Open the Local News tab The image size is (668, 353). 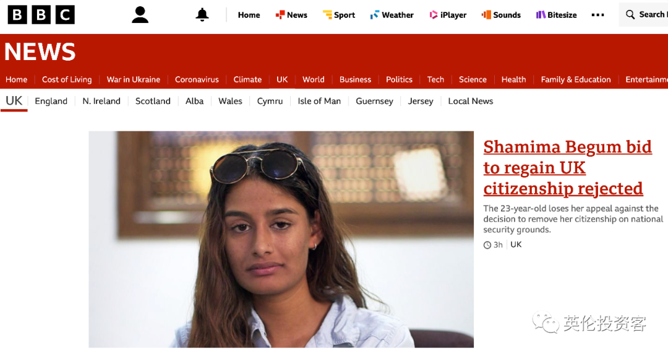pyautogui.click(x=470, y=101)
